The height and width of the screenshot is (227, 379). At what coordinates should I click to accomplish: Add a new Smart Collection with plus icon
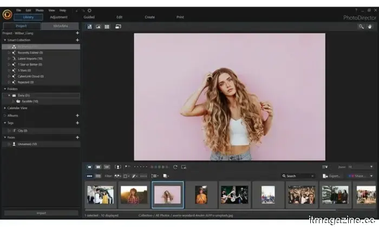pyautogui.click(x=77, y=40)
